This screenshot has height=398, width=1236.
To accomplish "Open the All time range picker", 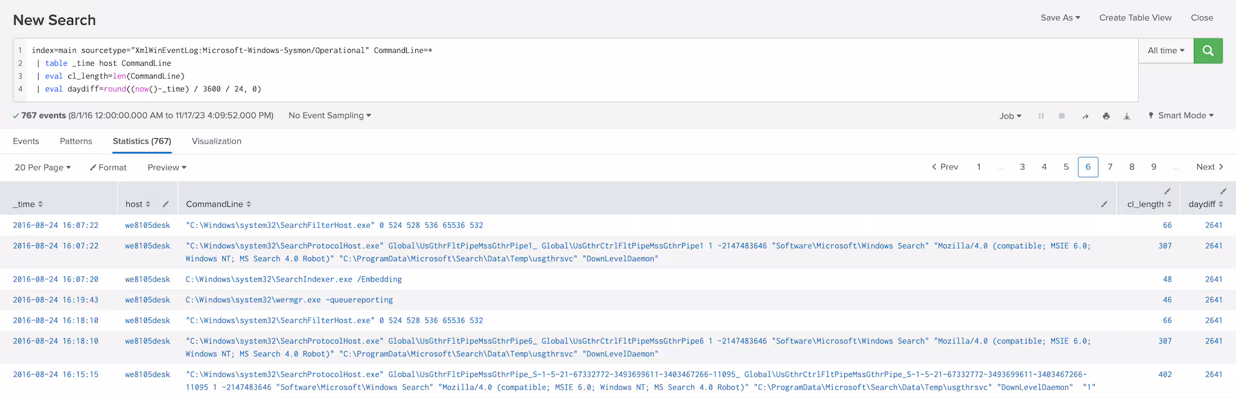I will pos(1165,51).
